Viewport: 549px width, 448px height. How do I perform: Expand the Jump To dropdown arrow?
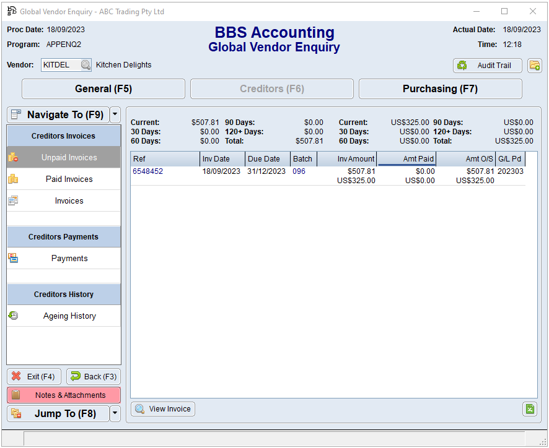point(115,413)
